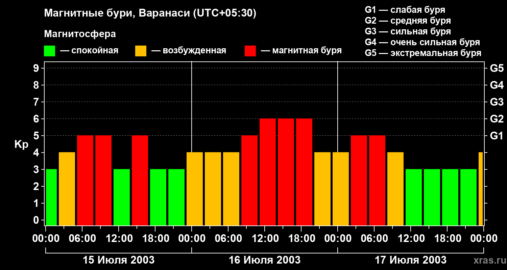This screenshot has width=507, height=270.
Task: Select the right-axis 'G2' label
Action: 497,119
